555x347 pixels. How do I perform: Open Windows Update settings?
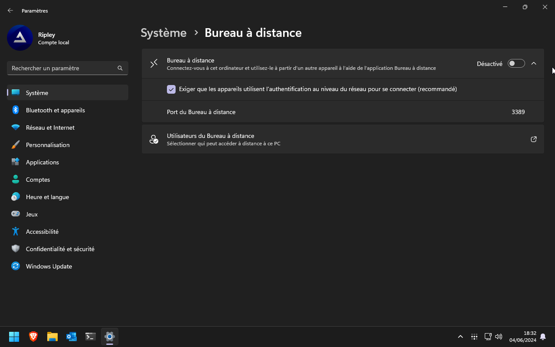coord(68,266)
